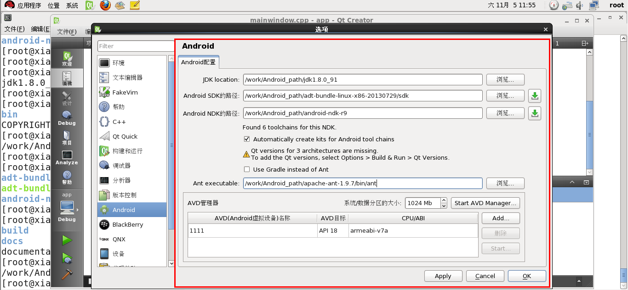The height and width of the screenshot is (290, 628).
Task: Browse for Ant executable
Action: 505,183
